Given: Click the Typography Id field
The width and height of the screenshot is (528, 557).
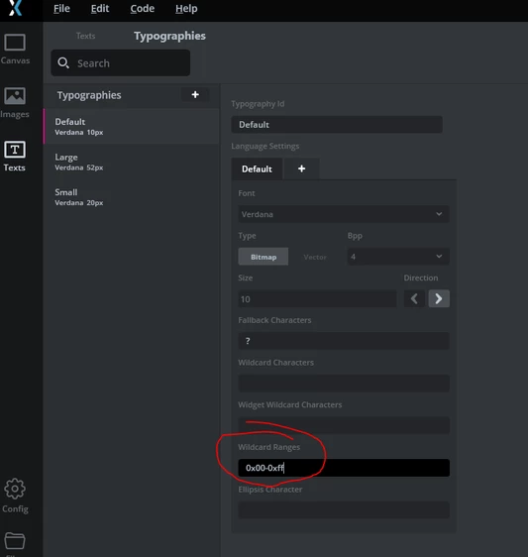Looking at the screenshot, I should pyautogui.click(x=337, y=125).
